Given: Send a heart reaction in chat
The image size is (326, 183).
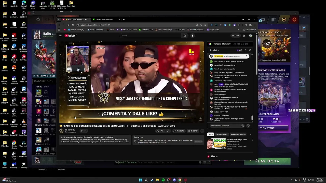Looking at the screenshot, I should pyautogui.click(x=248, y=126).
